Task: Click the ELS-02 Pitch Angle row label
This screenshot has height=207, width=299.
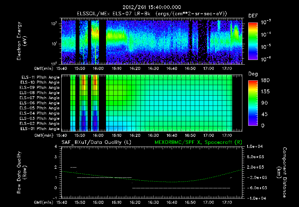Action: (x=40, y=124)
